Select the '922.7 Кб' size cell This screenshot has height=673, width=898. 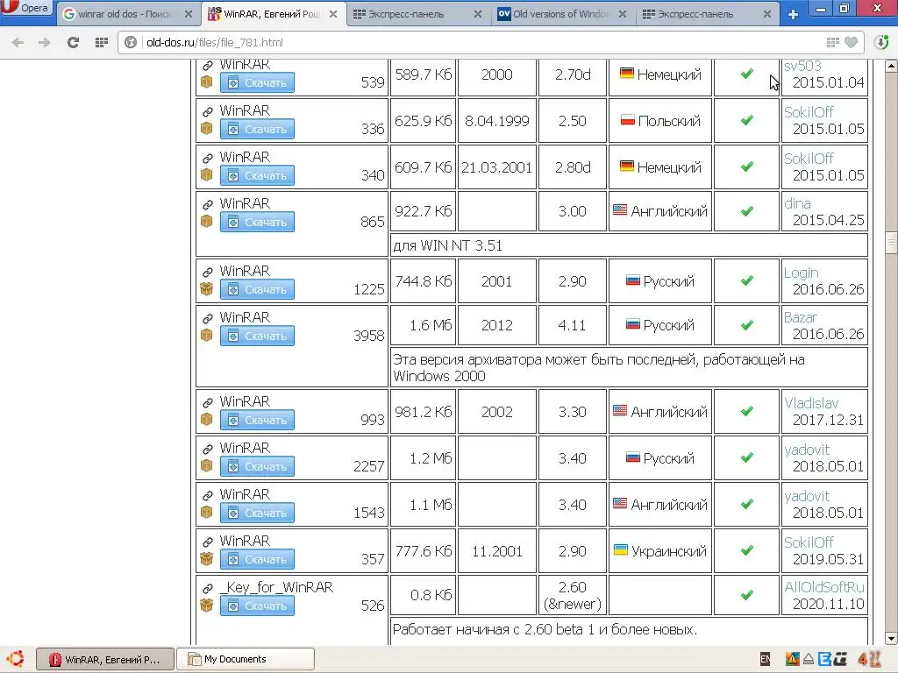[423, 211]
